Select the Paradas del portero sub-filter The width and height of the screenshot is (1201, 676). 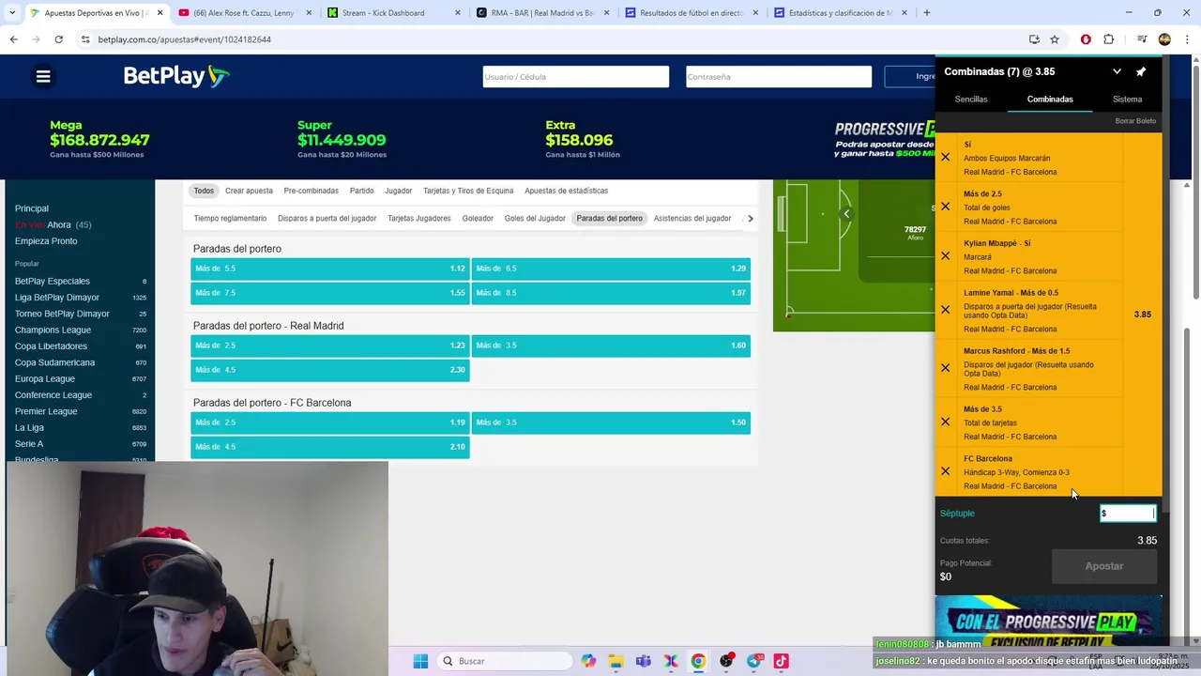click(x=609, y=219)
